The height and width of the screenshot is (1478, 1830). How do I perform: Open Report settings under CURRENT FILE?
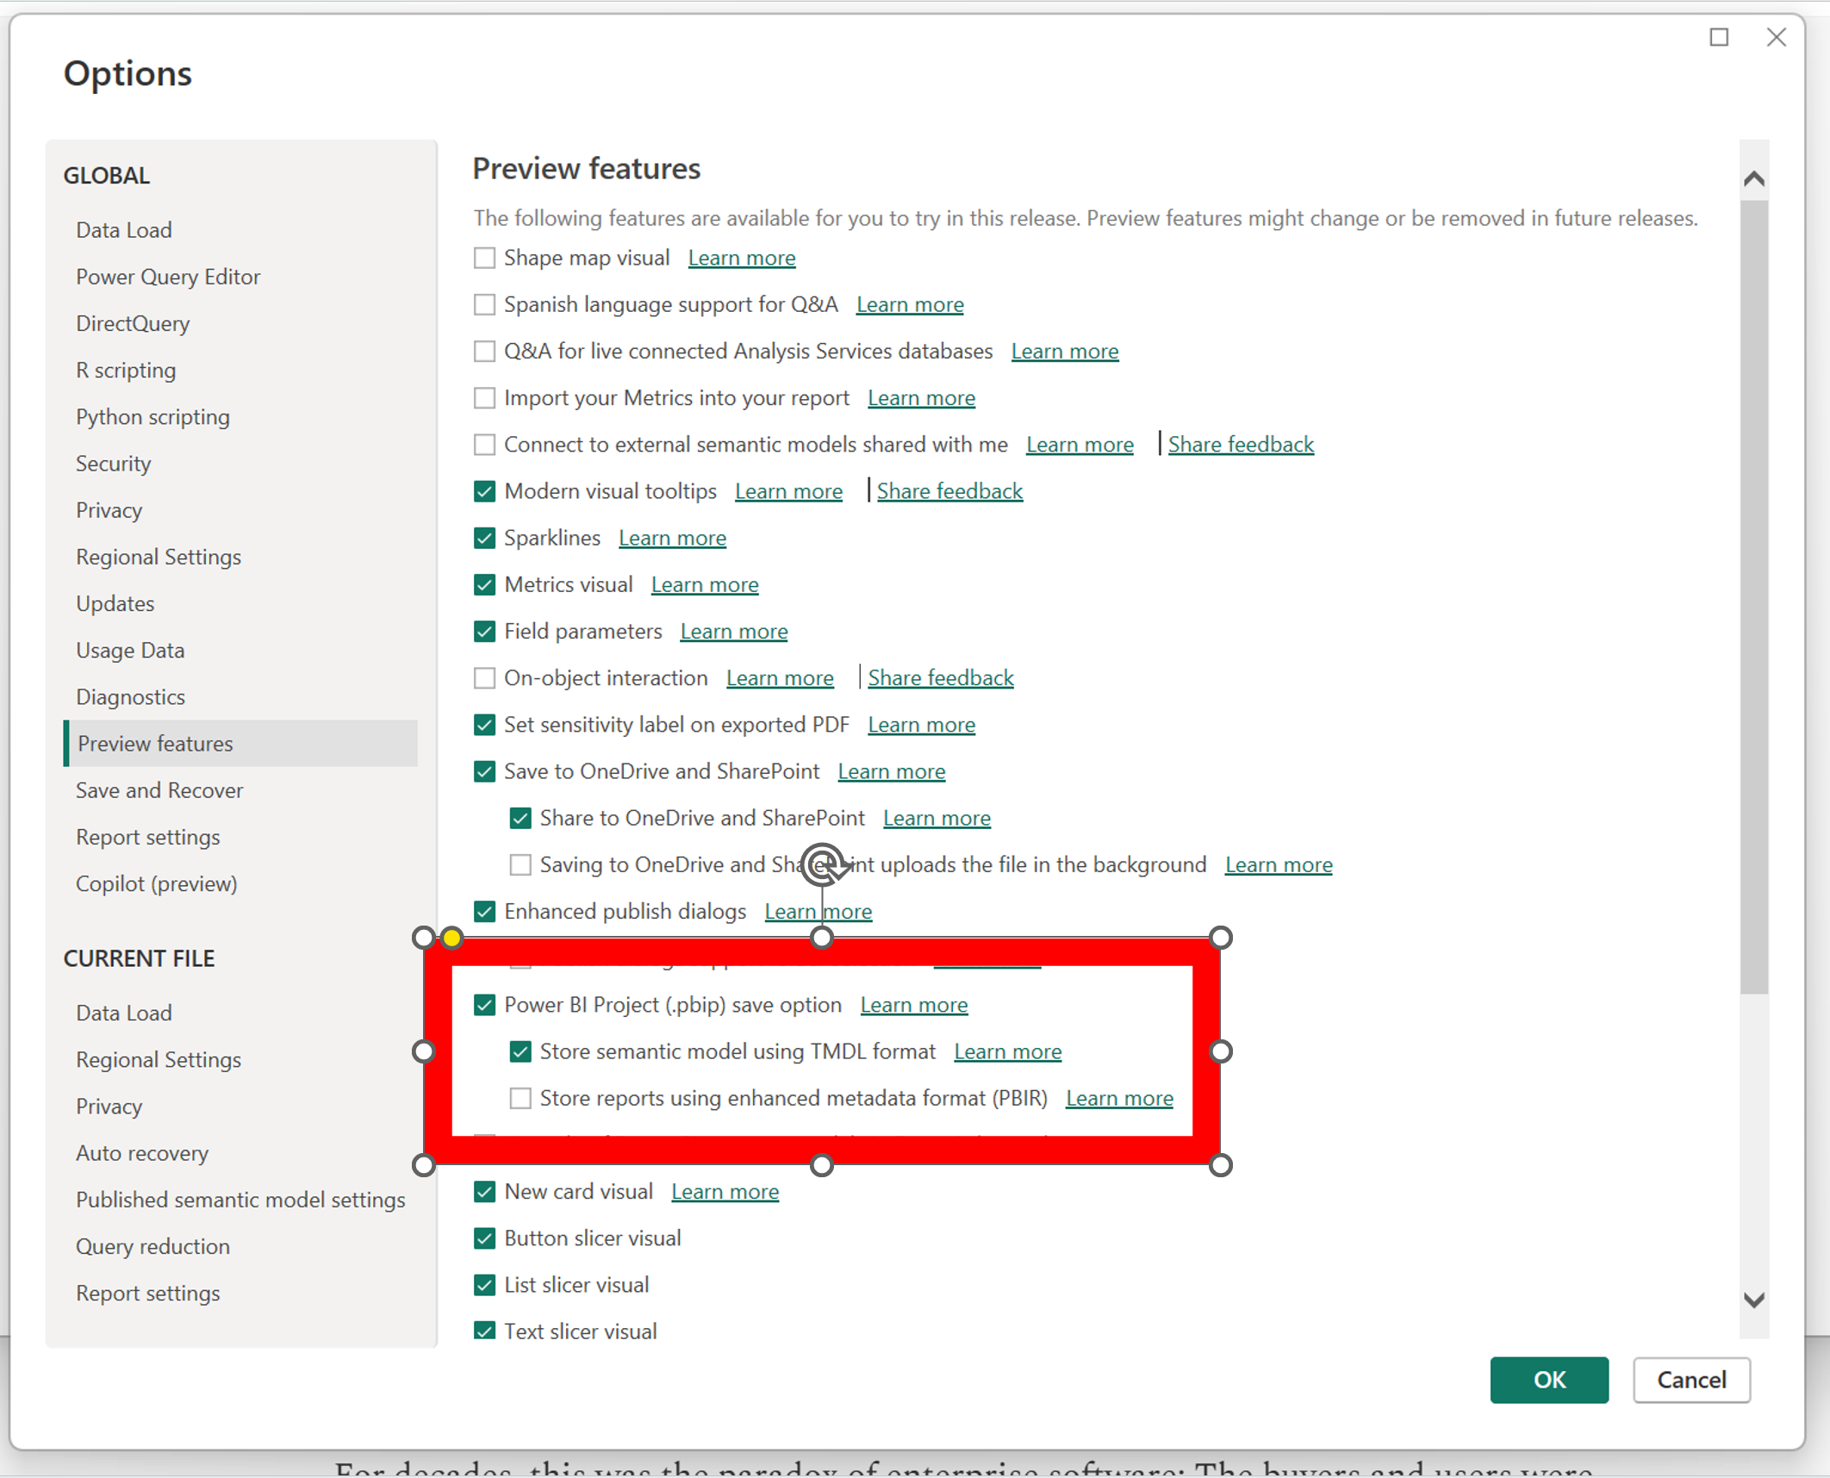click(x=147, y=1294)
